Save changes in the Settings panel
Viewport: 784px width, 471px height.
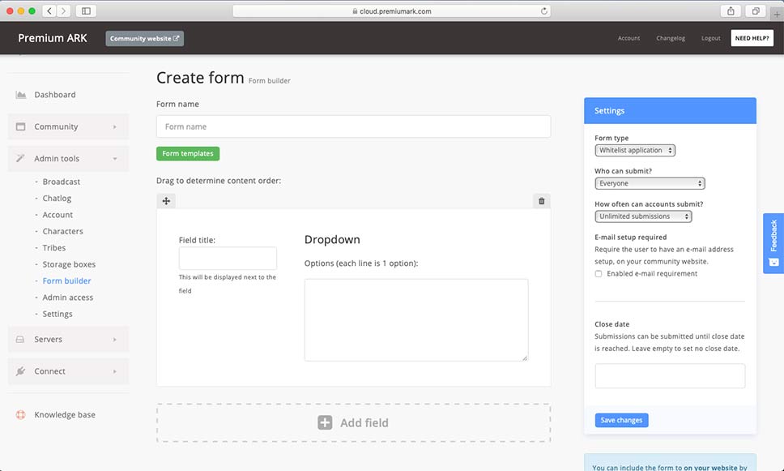click(x=621, y=420)
